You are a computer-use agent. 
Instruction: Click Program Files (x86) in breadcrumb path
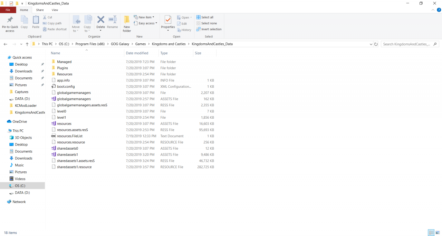(90, 44)
